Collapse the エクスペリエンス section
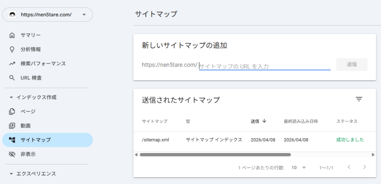The height and width of the screenshot is (184, 381). (11, 174)
